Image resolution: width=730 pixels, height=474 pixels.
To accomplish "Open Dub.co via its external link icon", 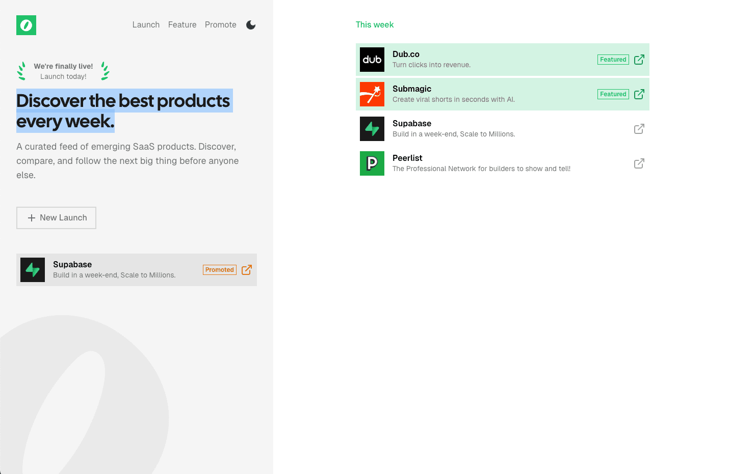I will point(639,60).
